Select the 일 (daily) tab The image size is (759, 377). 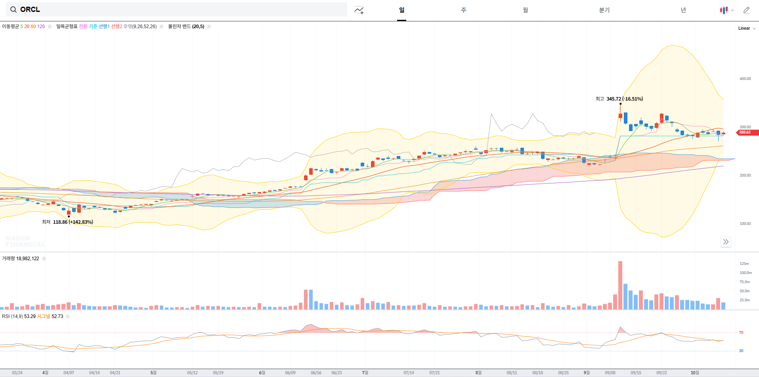[402, 10]
